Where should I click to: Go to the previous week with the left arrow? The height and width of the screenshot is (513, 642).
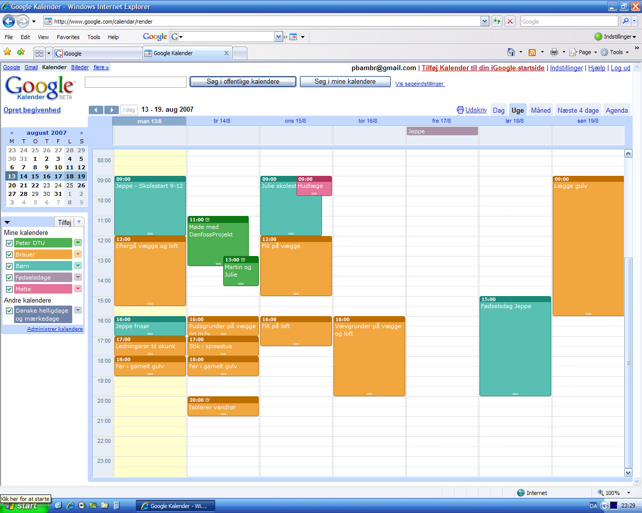click(x=96, y=110)
